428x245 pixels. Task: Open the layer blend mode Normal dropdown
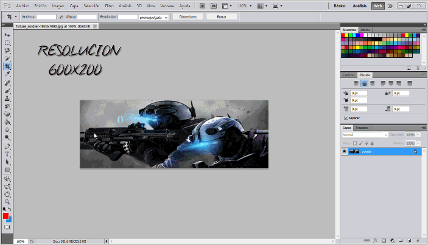click(x=365, y=134)
